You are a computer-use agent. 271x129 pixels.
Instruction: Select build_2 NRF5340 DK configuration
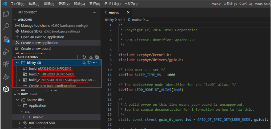coord(56,80)
